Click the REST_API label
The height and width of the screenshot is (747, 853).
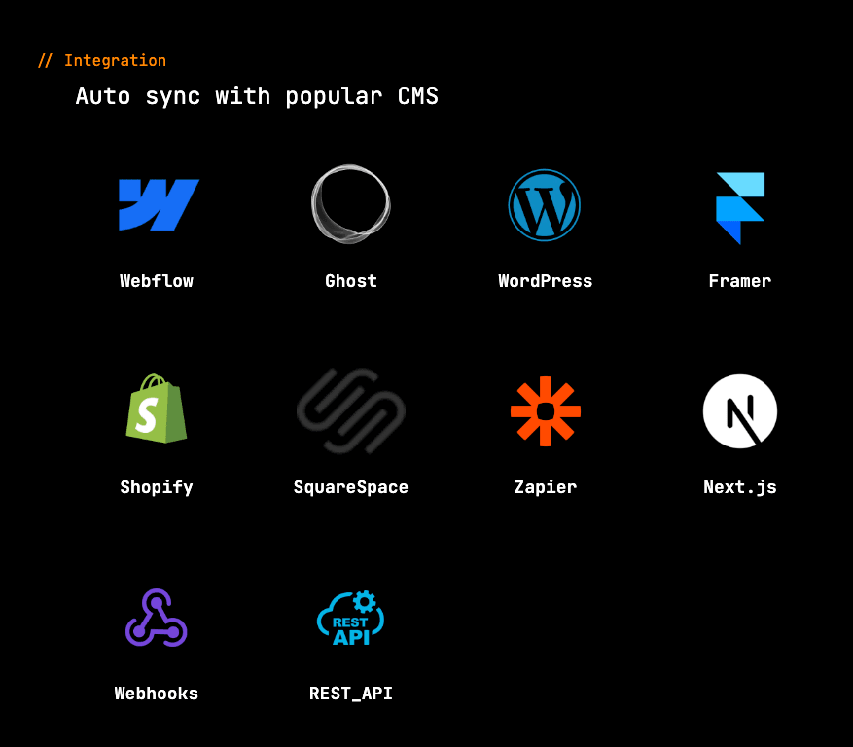tap(351, 694)
